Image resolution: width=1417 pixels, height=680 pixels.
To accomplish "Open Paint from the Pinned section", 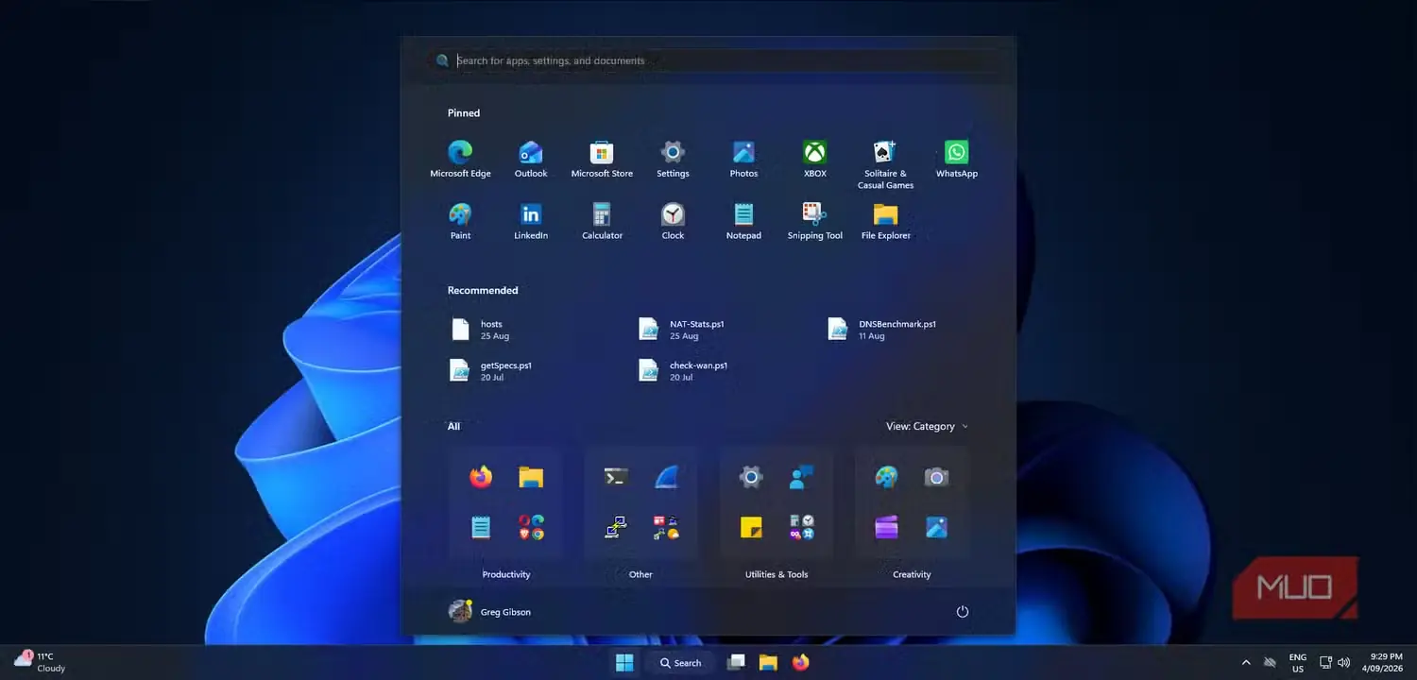I will click(460, 221).
